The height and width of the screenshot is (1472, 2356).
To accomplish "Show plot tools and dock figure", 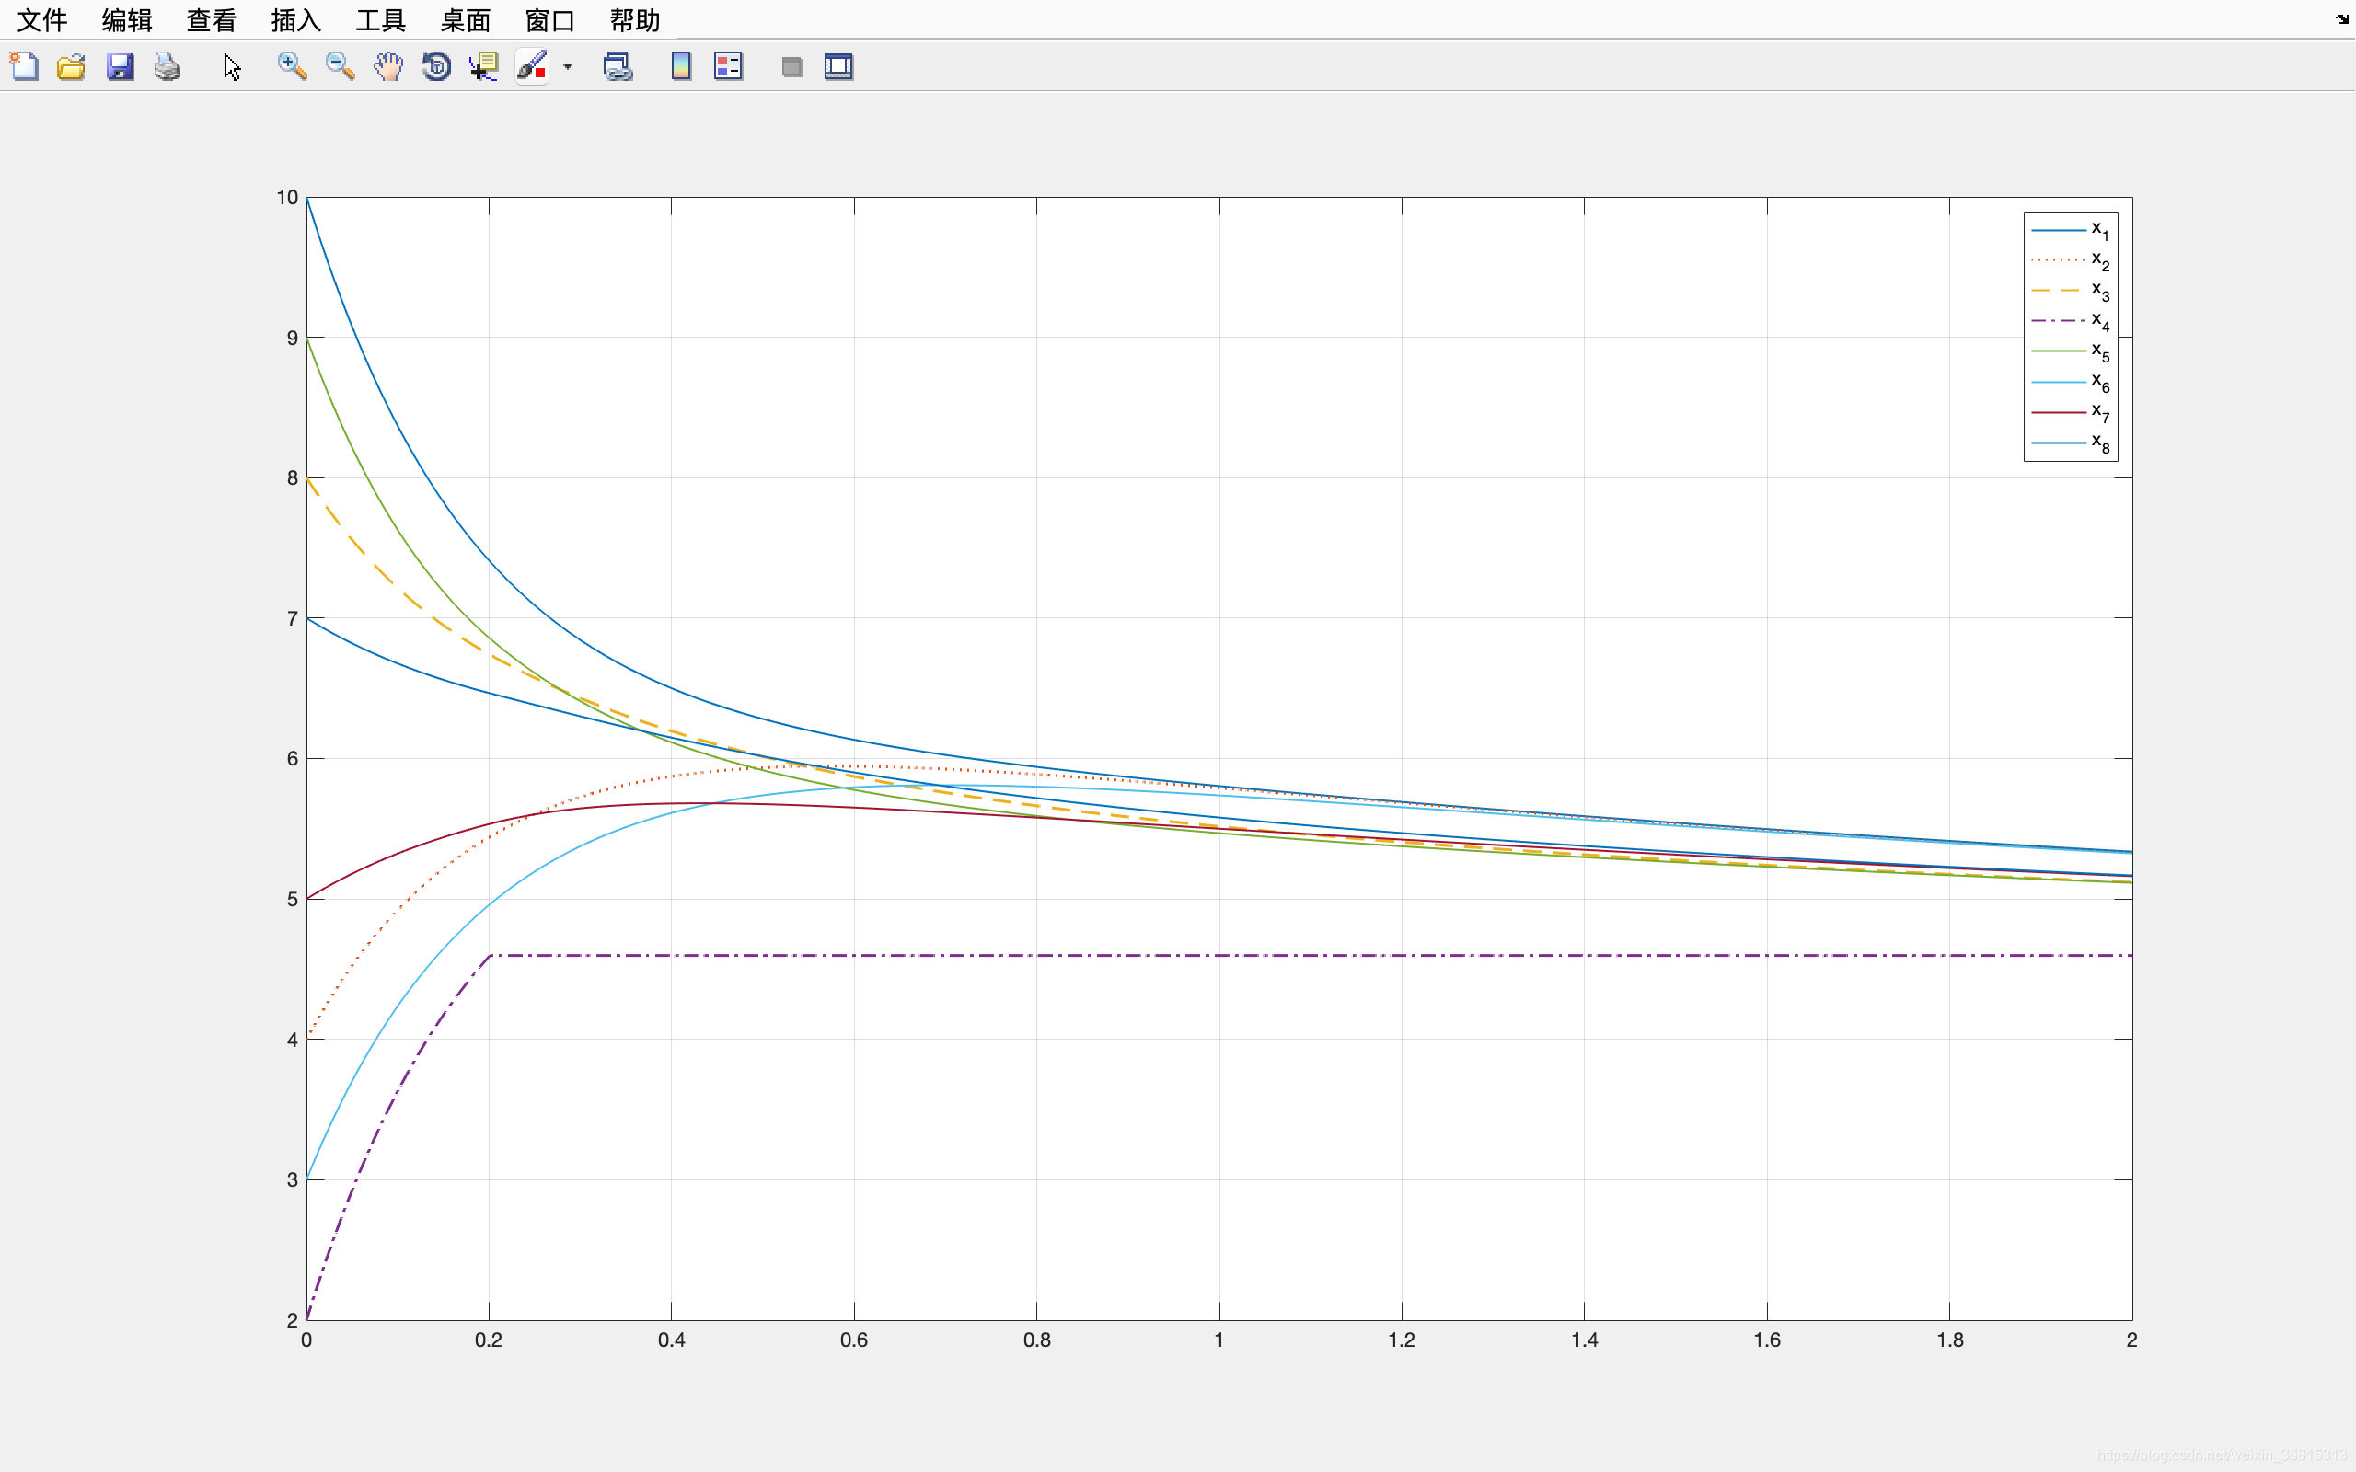I will [x=838, y=66].
